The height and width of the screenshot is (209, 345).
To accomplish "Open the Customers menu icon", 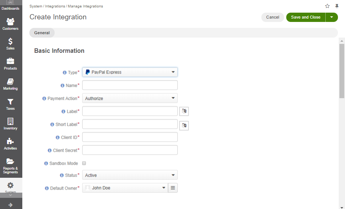I will click(x=10, y=22).
